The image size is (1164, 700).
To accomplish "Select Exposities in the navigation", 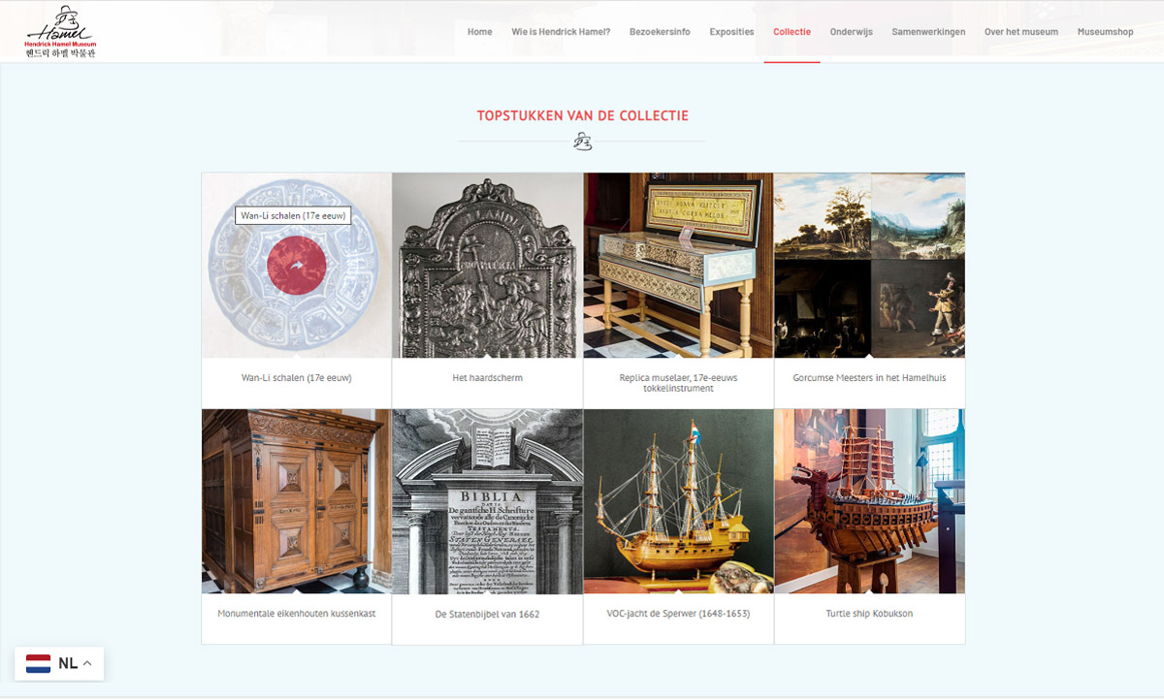I will tap(731, 31).
